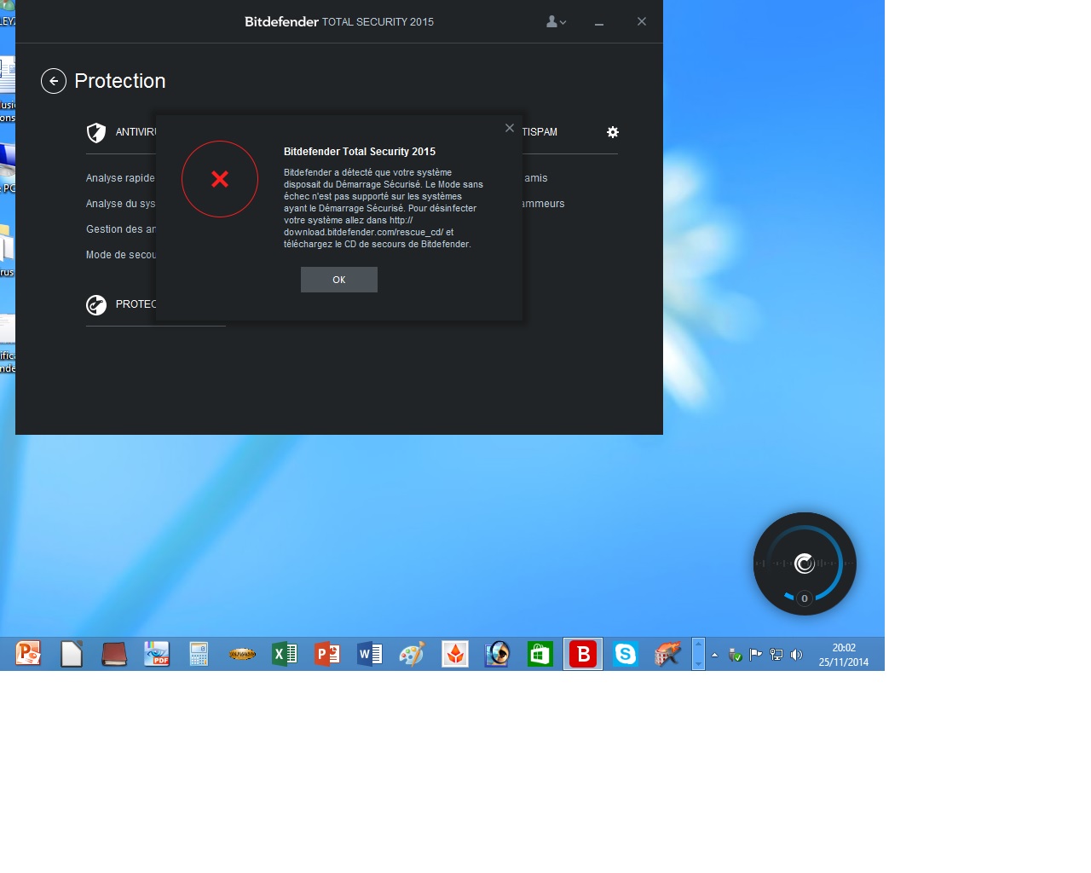Image resolution: width=1091 pixels, height=873 pixels.
Task: Launch Word from the taskbar
Action: pos(370,654)
